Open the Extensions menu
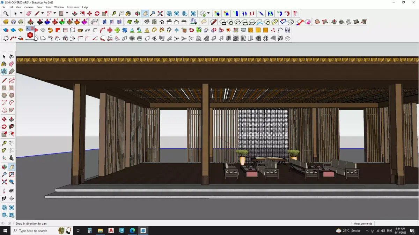419x235 pixels. point(73,7)
